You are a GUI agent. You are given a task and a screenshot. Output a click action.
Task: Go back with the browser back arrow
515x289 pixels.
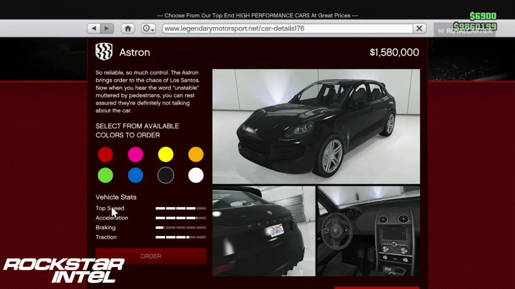pyautogui.click(x=94, y=28)
